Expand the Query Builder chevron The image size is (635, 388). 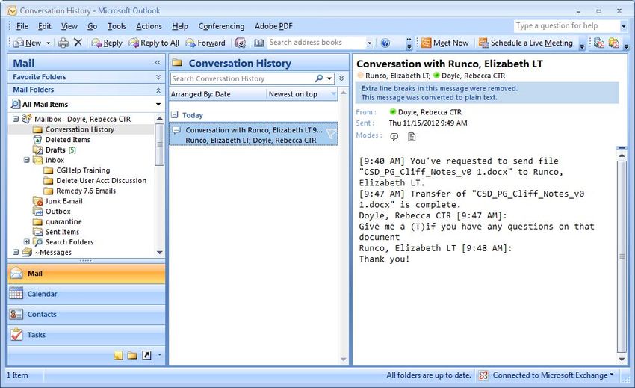(x=342, y=78)
